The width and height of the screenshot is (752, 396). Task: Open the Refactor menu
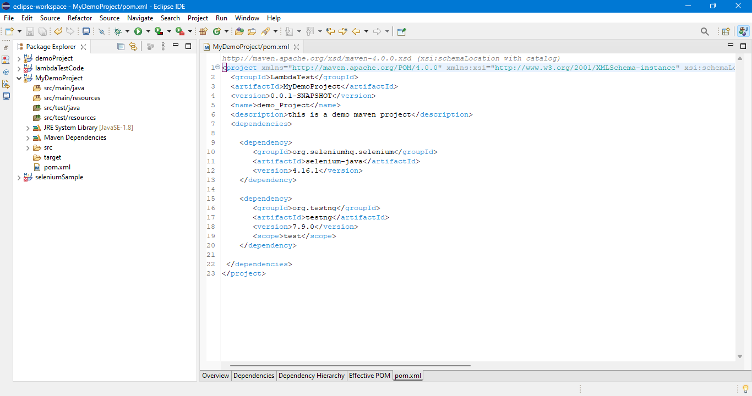tap(80, 18)
